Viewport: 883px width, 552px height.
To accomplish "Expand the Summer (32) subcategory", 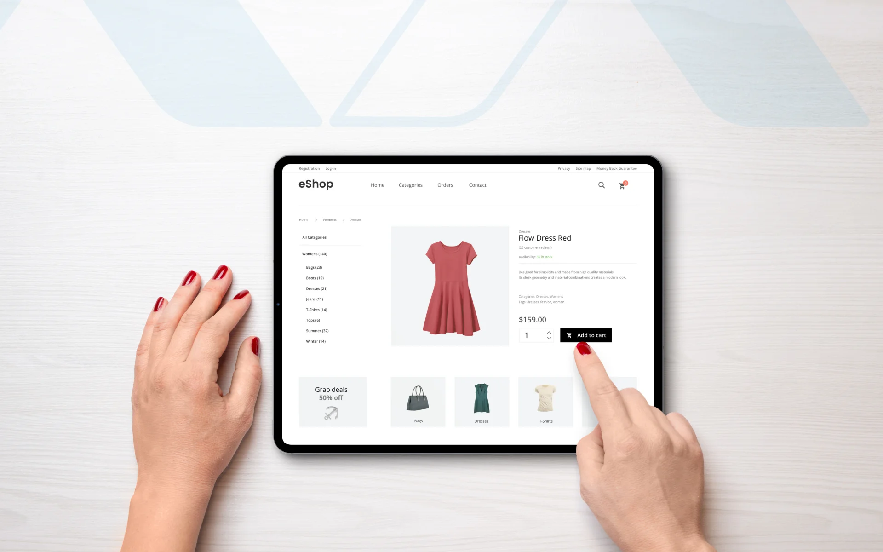I will coord(318,330).
